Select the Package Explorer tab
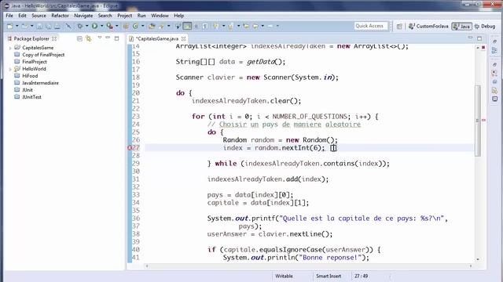 click(31, 38)
